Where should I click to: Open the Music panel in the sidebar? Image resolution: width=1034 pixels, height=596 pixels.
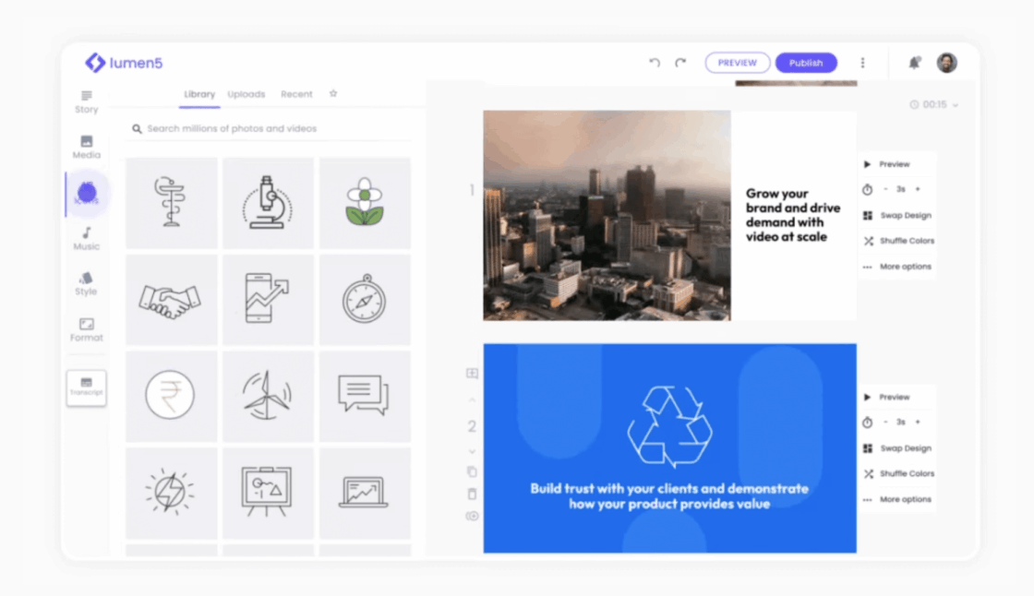[x=86, y=238]
